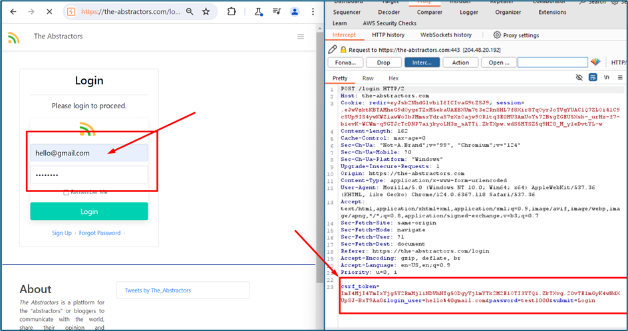Viewport: 628px width, 331px height.
Task: Open the Burp Decoder tab
Action: (x=389, y=13)
